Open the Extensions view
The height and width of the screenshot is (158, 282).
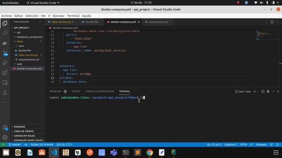tap(5, 73)
